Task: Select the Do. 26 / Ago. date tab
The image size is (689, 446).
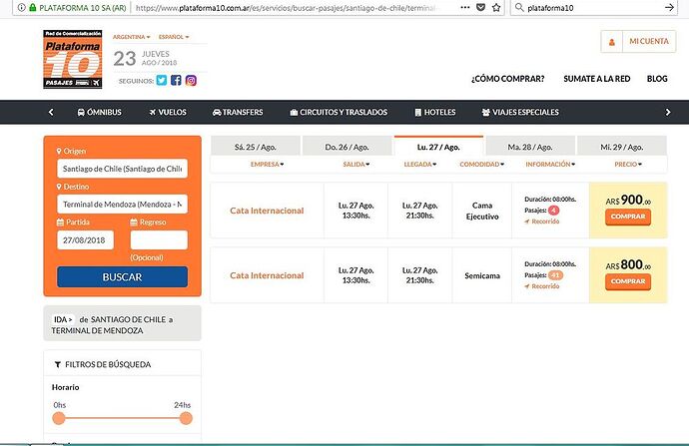Action: 346,147
